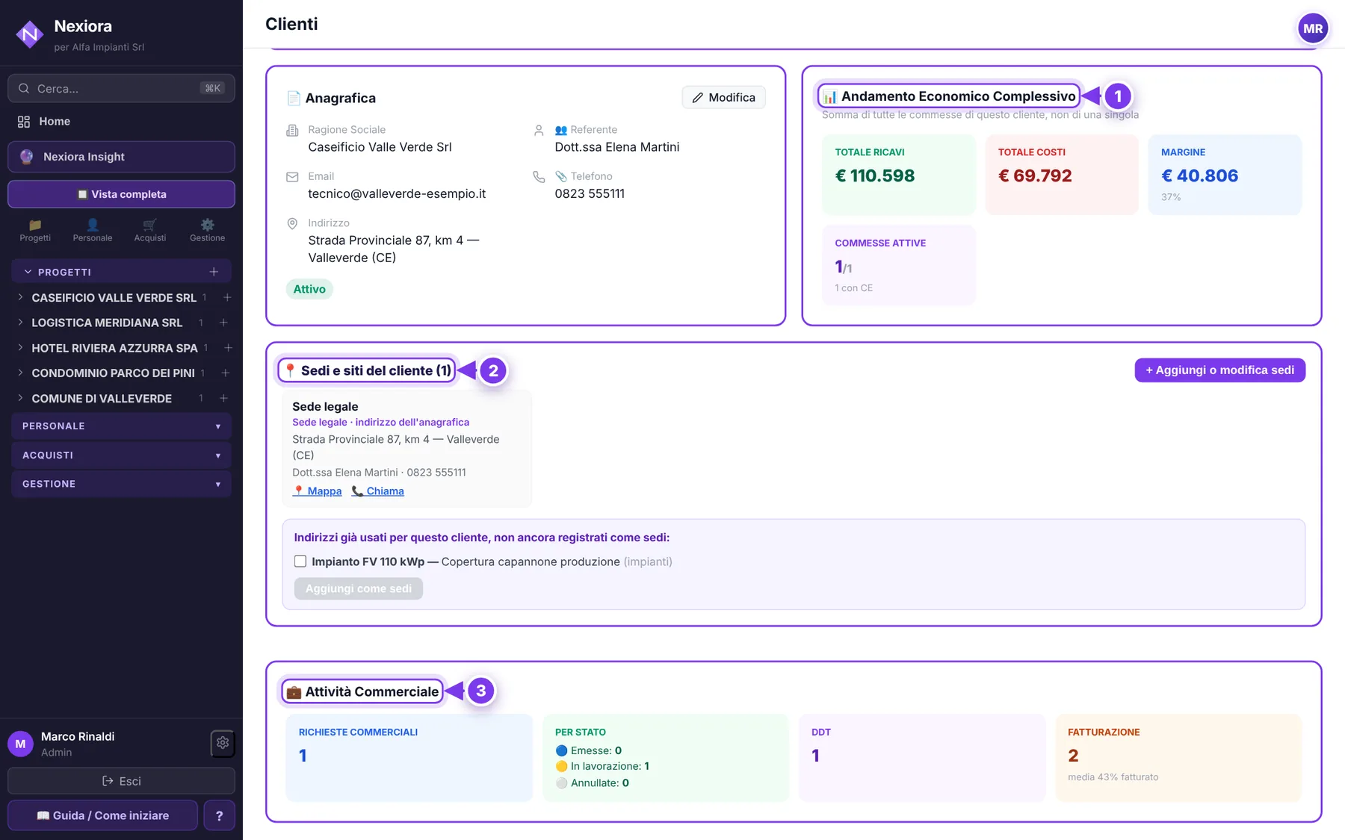
Task: Open the Personale icon shortcut
Action: [93, 230]
